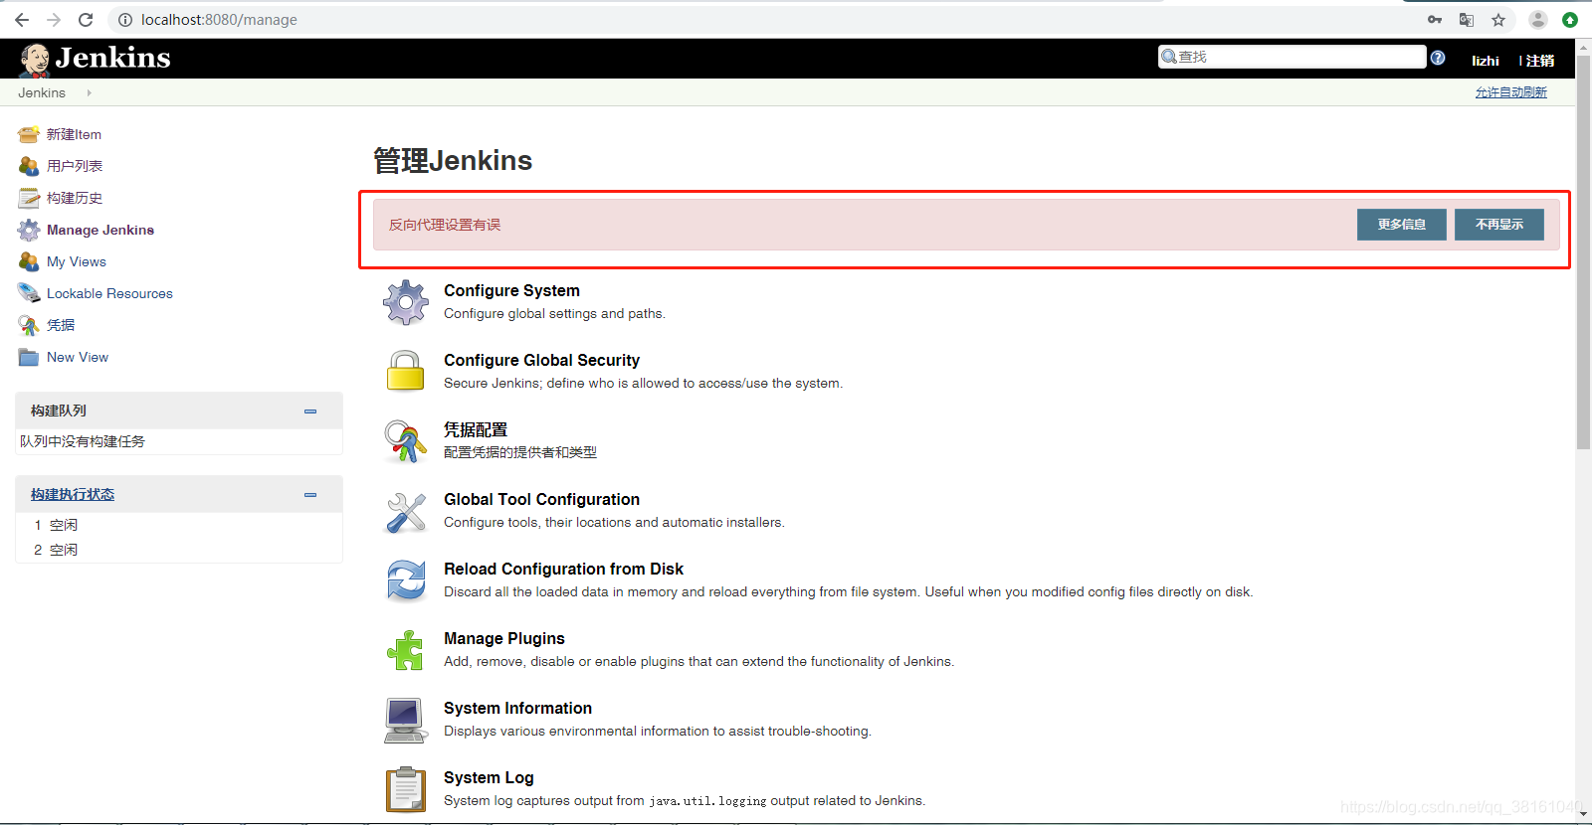
Task: Click the Reload Configuration refresh arrows icon
Action: pos(406,580)
